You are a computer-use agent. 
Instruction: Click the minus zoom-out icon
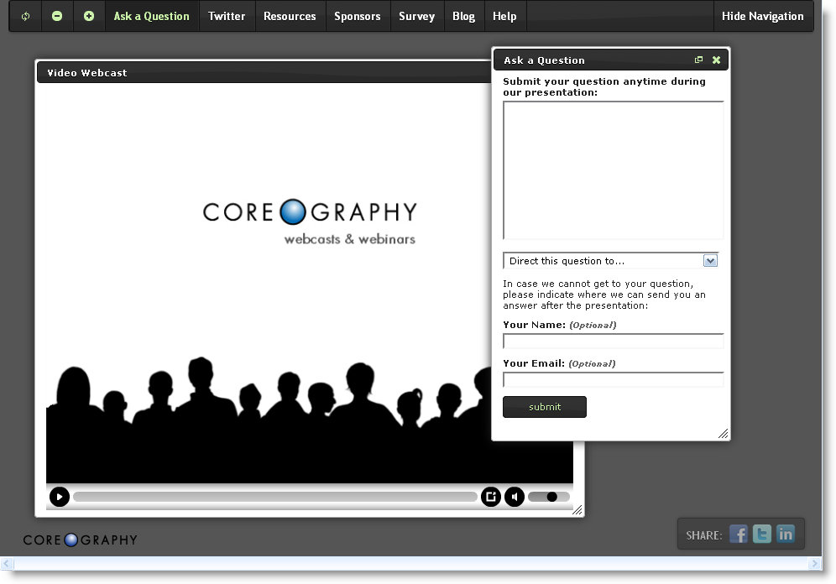pos(57,16)
